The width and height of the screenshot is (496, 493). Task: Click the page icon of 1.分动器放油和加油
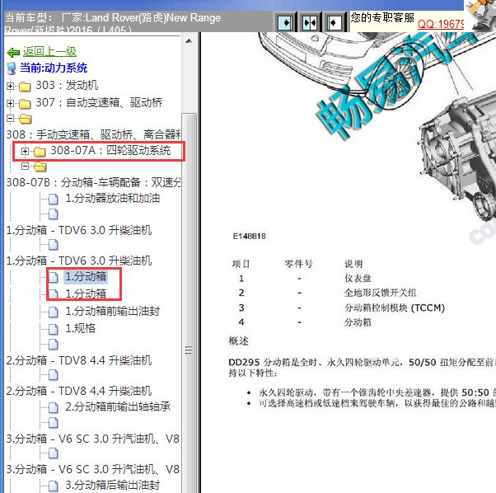(x=53, y=199)
